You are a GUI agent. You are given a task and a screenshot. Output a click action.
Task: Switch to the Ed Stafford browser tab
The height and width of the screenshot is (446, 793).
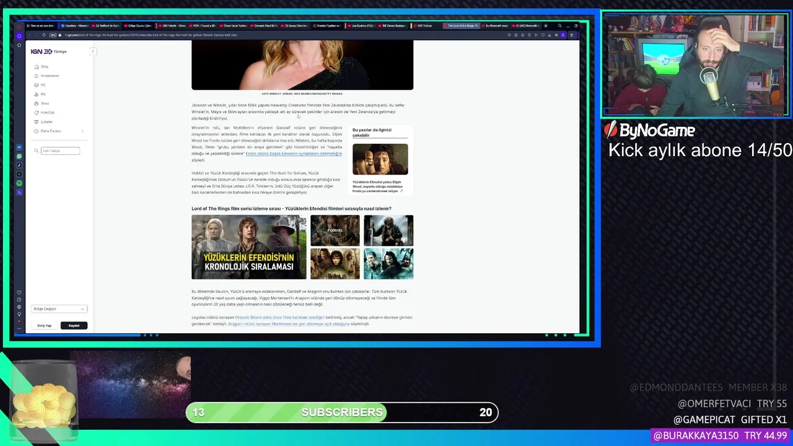coord(106,26)
